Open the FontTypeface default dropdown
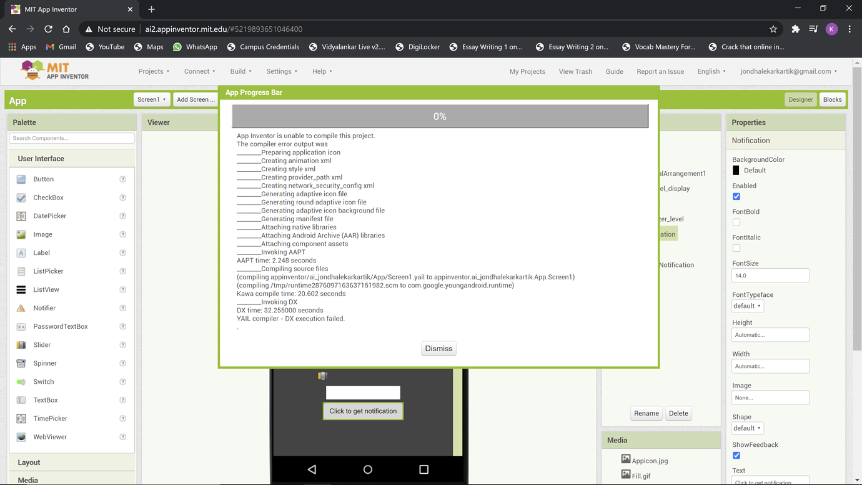The image size is (862, 485). coord(748,306)
